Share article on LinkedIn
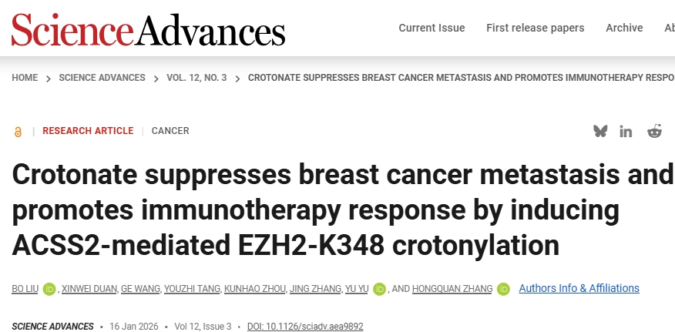The width and height of the screenshot is (675, 332). tap(626, 131)
